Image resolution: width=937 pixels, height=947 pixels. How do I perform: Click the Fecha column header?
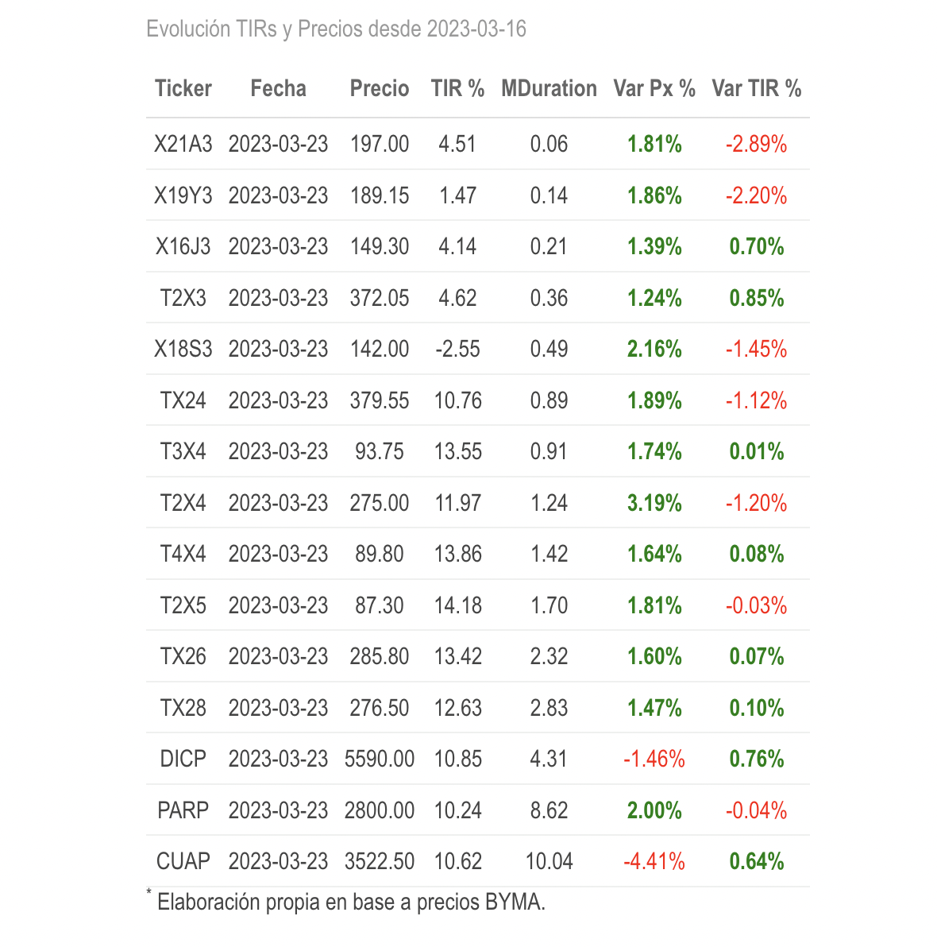(x=278, y=88)
